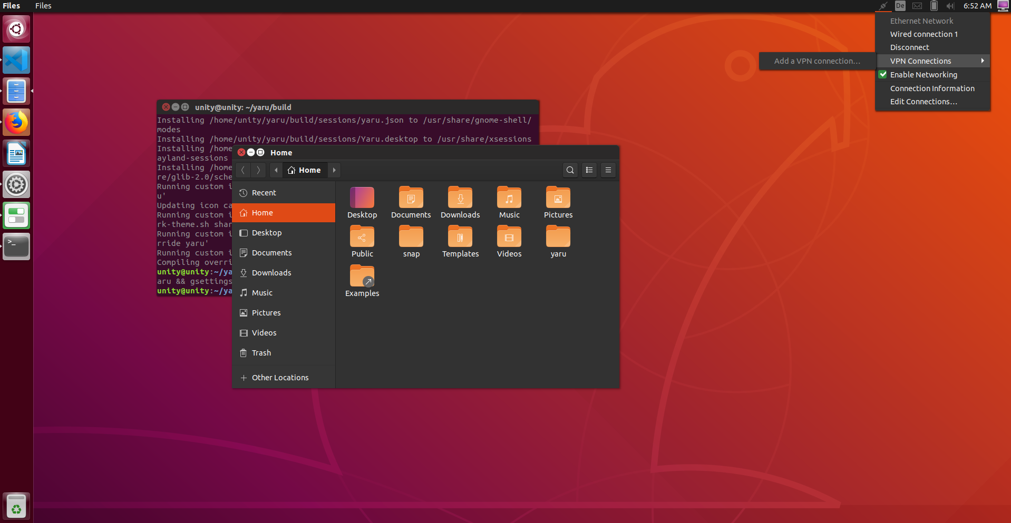This screenshot has height=523, width=1011.
Task: Click the 6:52 AM clock
Action: 977,6
